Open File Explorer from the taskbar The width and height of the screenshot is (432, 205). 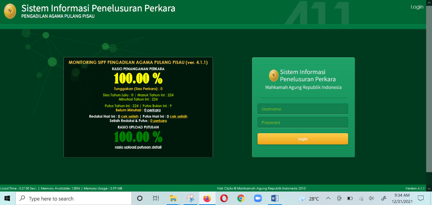click(x=173, y=198)
